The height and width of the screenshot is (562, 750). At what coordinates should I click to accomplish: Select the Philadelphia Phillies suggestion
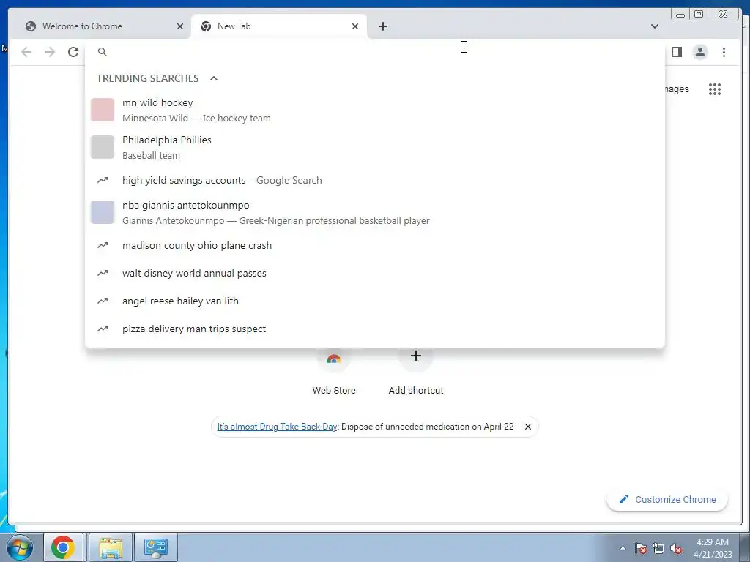(375, 147)
